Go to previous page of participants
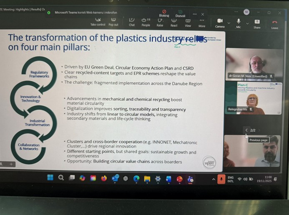This screenshot has width=289, height=215. [246, 130]
